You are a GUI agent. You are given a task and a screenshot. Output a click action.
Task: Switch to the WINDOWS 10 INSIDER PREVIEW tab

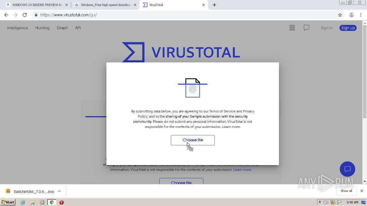[x=37, y=5]
